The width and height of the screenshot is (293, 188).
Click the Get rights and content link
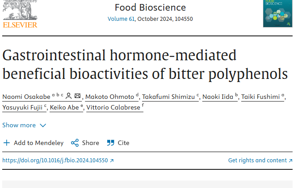(x=257, y=161)
